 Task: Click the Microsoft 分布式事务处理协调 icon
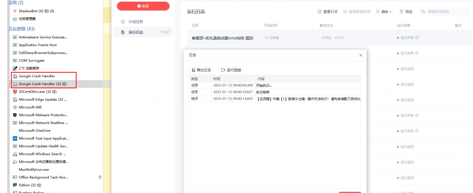[15, 162]
